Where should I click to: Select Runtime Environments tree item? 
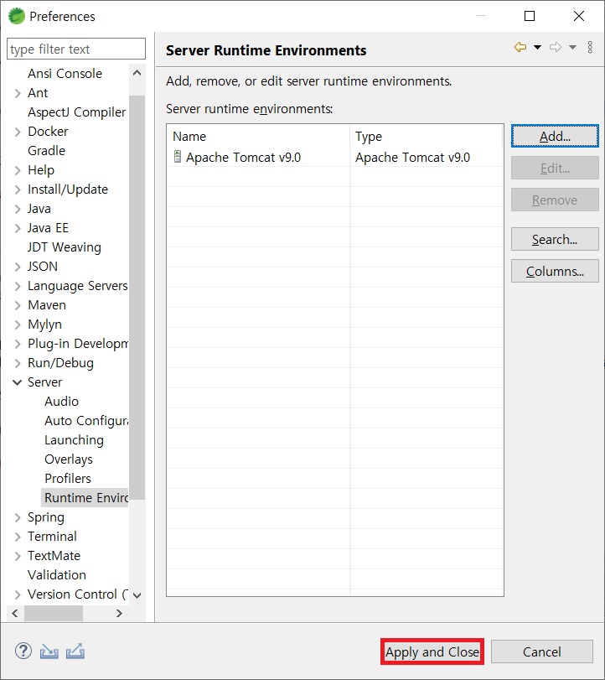(85, 498)
